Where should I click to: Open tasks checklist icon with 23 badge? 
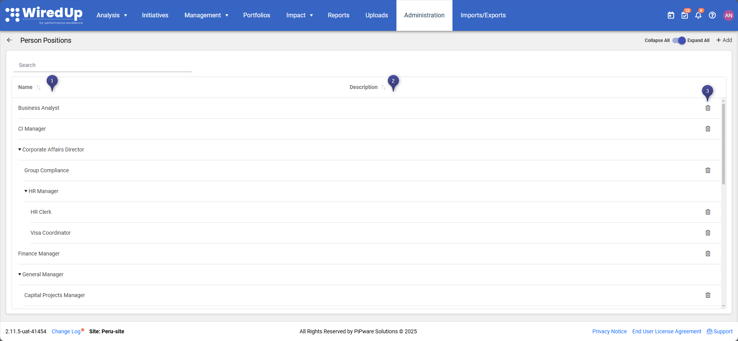685,15
